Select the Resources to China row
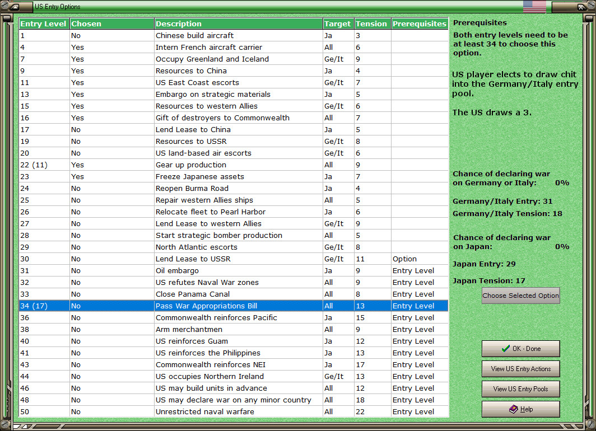Screen dimensions: 596x431 click(234, 71)
